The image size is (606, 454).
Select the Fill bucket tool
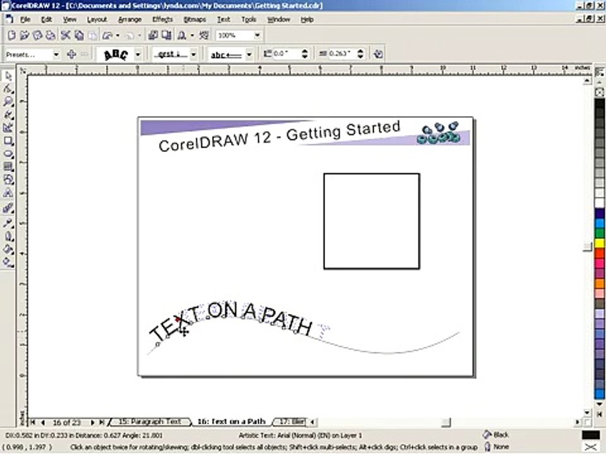pyautogui.click(x=8, y=249)
